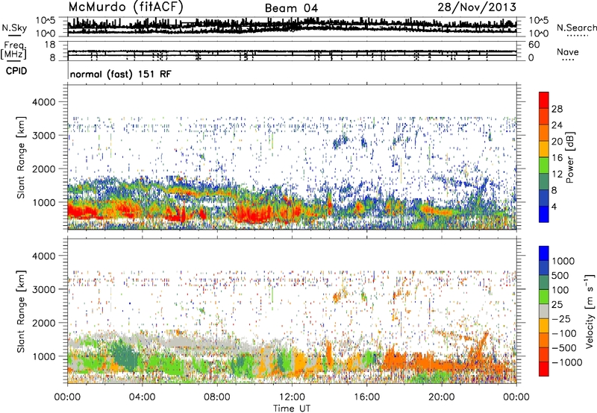Click the Freq. [MHz] axis label
Viewport: 597px width, 413px height.
pos(13,50)
